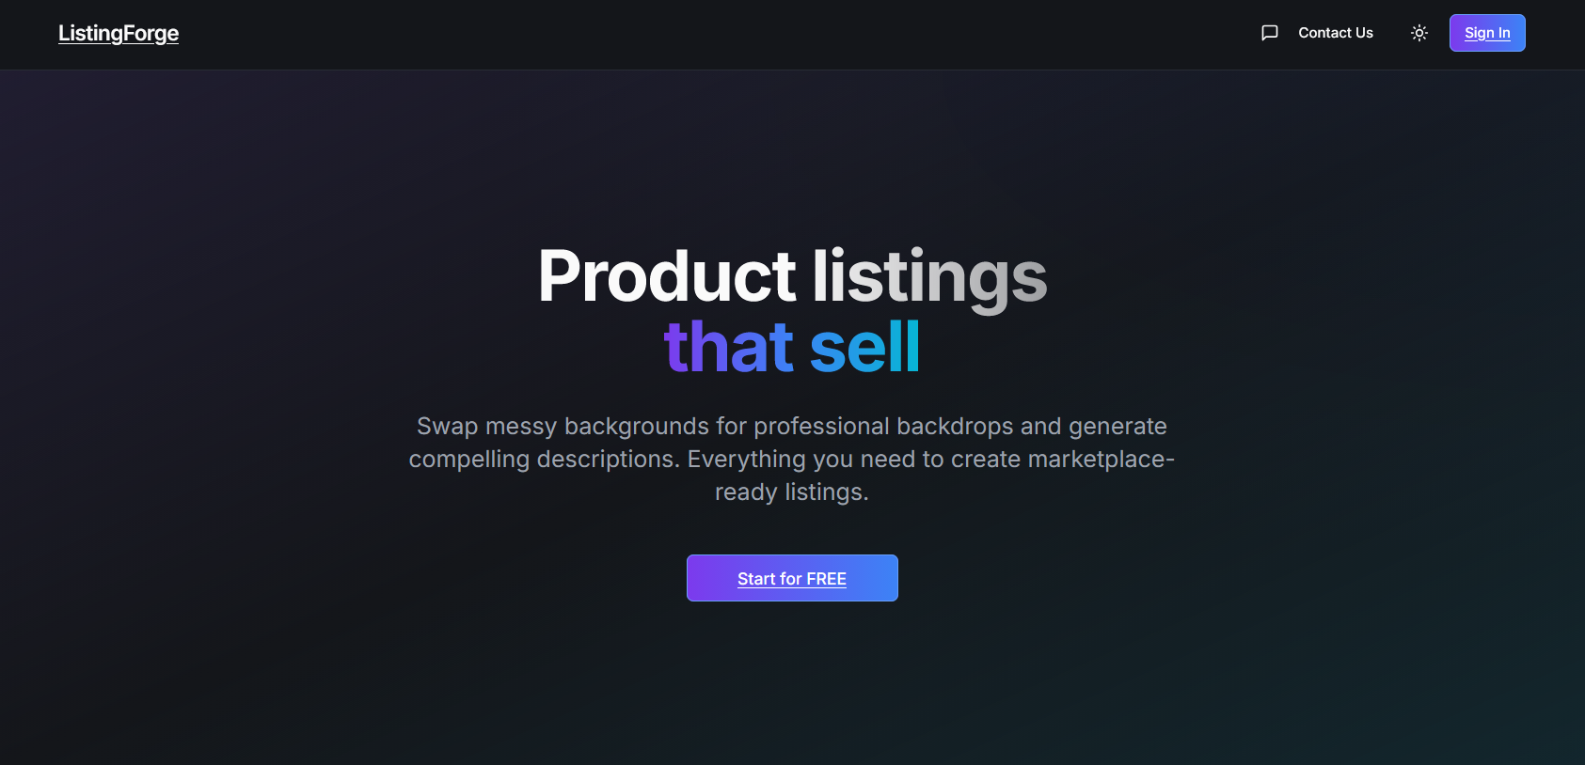Switch the theme using the brightness icon
The height and width of the screenshot is (765, 1585).
[x=1419, y=32]
